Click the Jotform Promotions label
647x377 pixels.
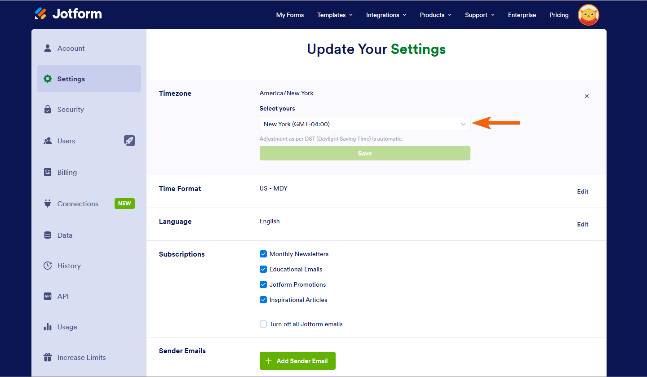click(298, 284)
